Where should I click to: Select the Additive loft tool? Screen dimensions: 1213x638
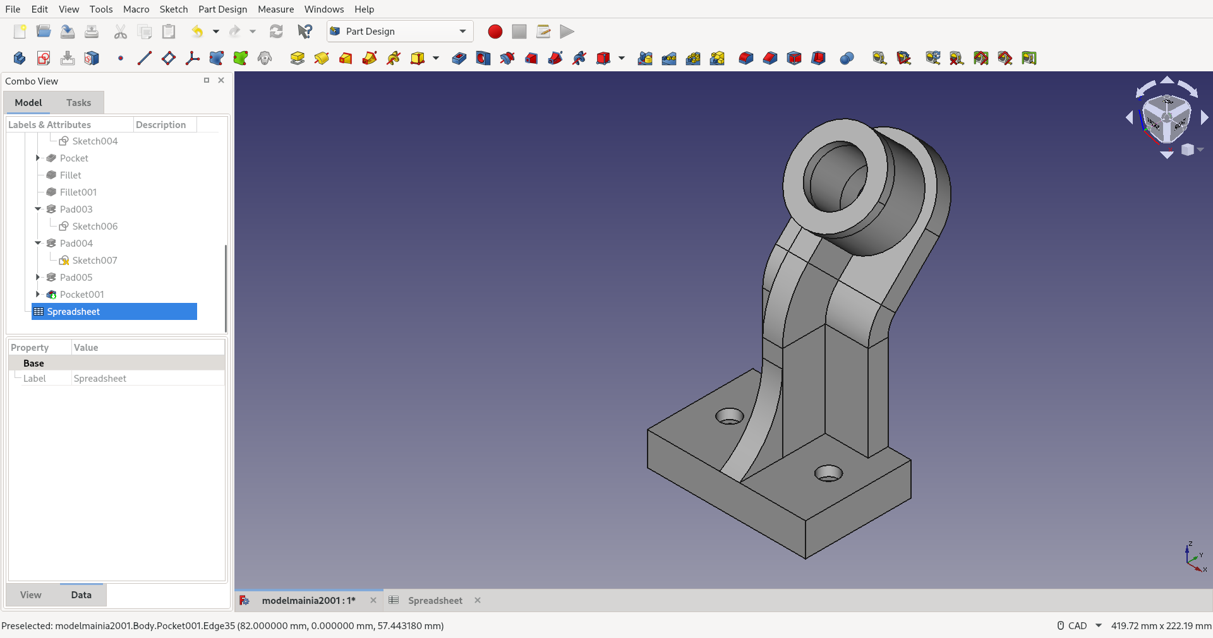tap(346, 58)
